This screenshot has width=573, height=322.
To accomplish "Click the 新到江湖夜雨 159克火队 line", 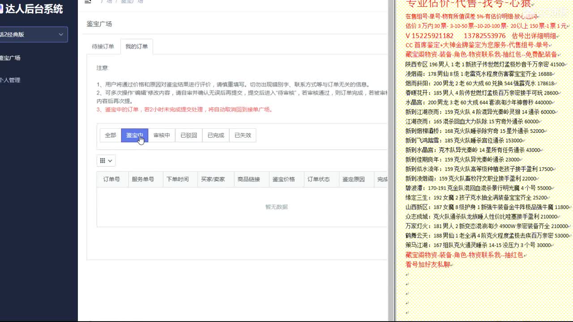I will pyautogui.click(x=480, y=112).
